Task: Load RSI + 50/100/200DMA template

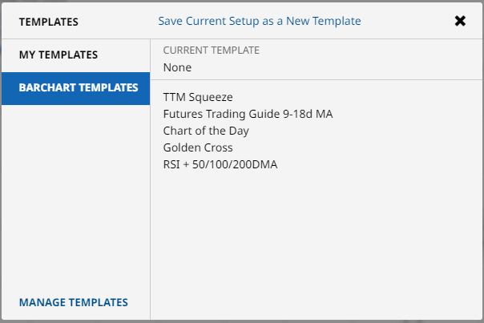Action: 220,164
